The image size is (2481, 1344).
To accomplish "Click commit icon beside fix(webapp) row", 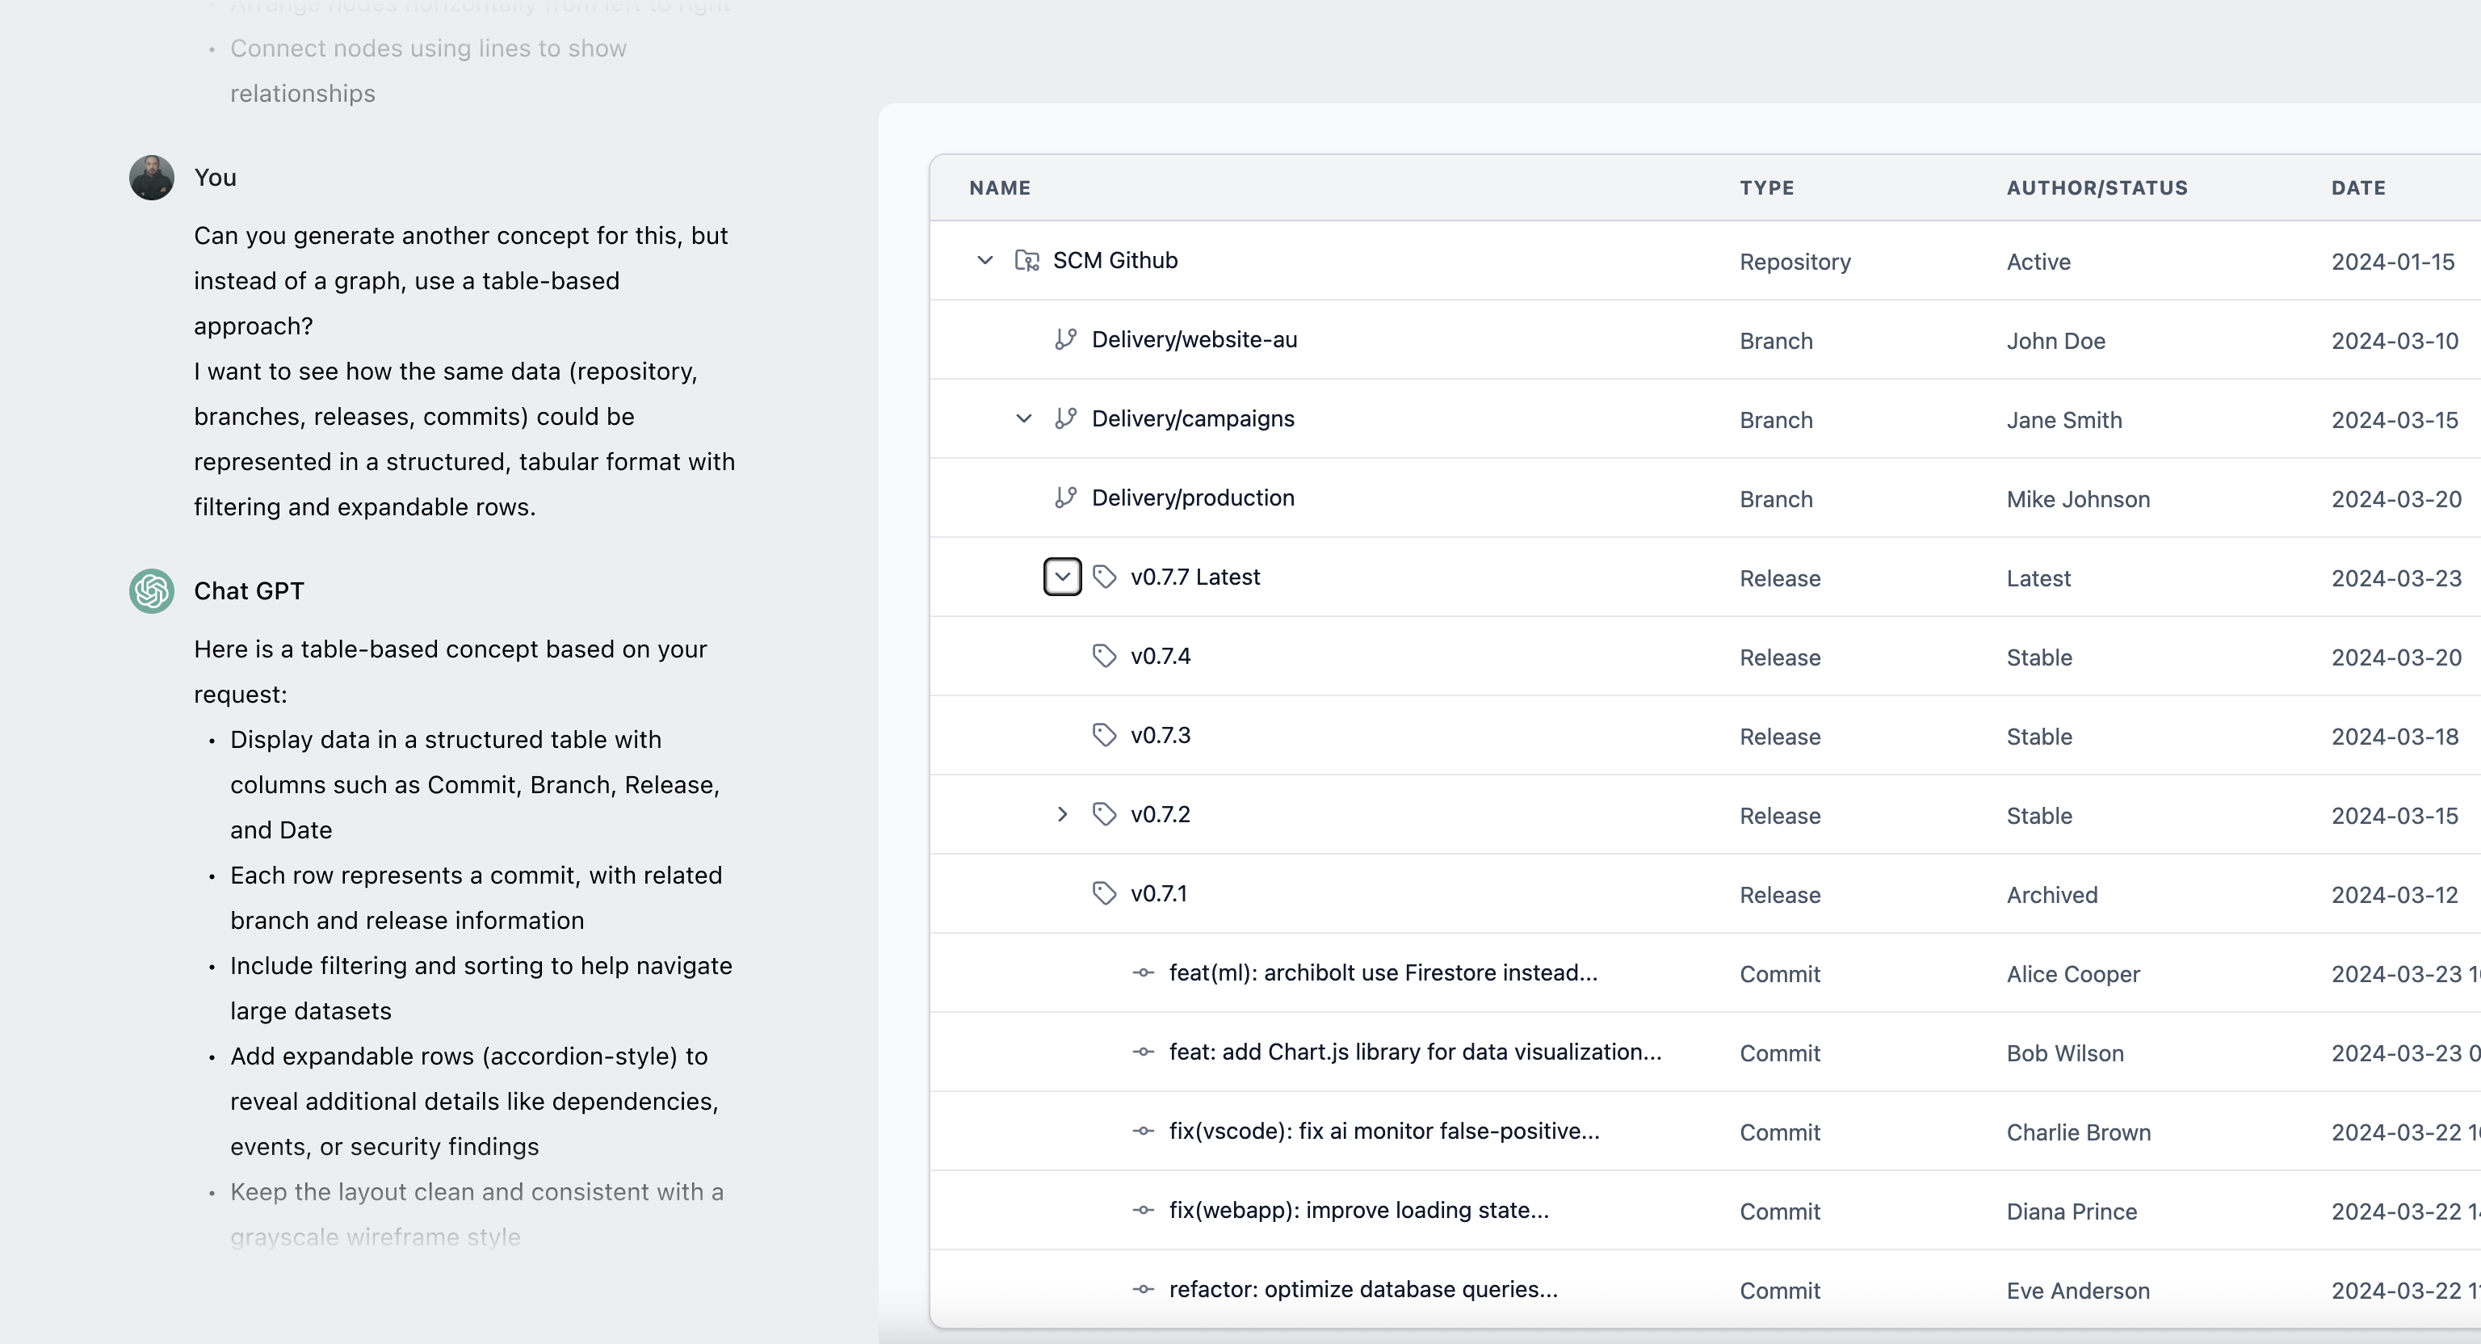I will [x=1144, y=1210].
